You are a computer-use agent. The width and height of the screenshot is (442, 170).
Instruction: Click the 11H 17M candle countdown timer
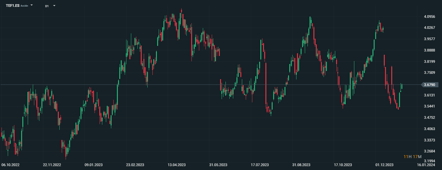[x=412, y=157]
